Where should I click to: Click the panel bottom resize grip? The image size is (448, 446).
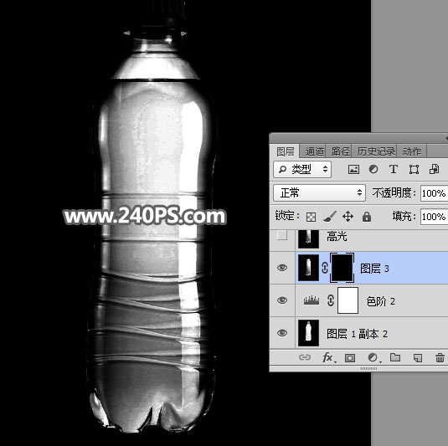(368, 369)
